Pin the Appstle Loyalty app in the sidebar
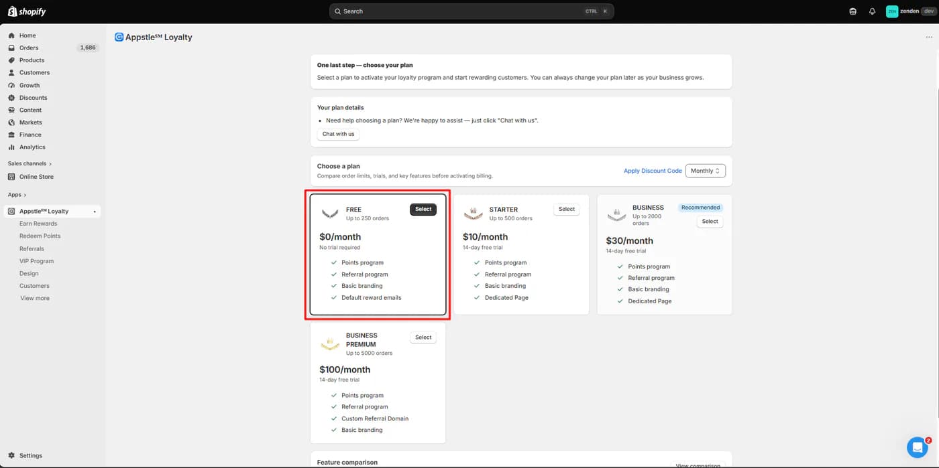Image resolution: width=939 pixels, height=468 pixels. [95, 212]
